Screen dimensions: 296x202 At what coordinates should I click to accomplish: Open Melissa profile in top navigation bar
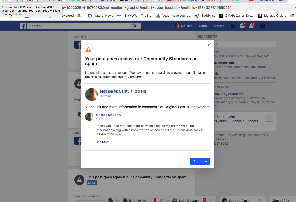click(x=183, y=26)
